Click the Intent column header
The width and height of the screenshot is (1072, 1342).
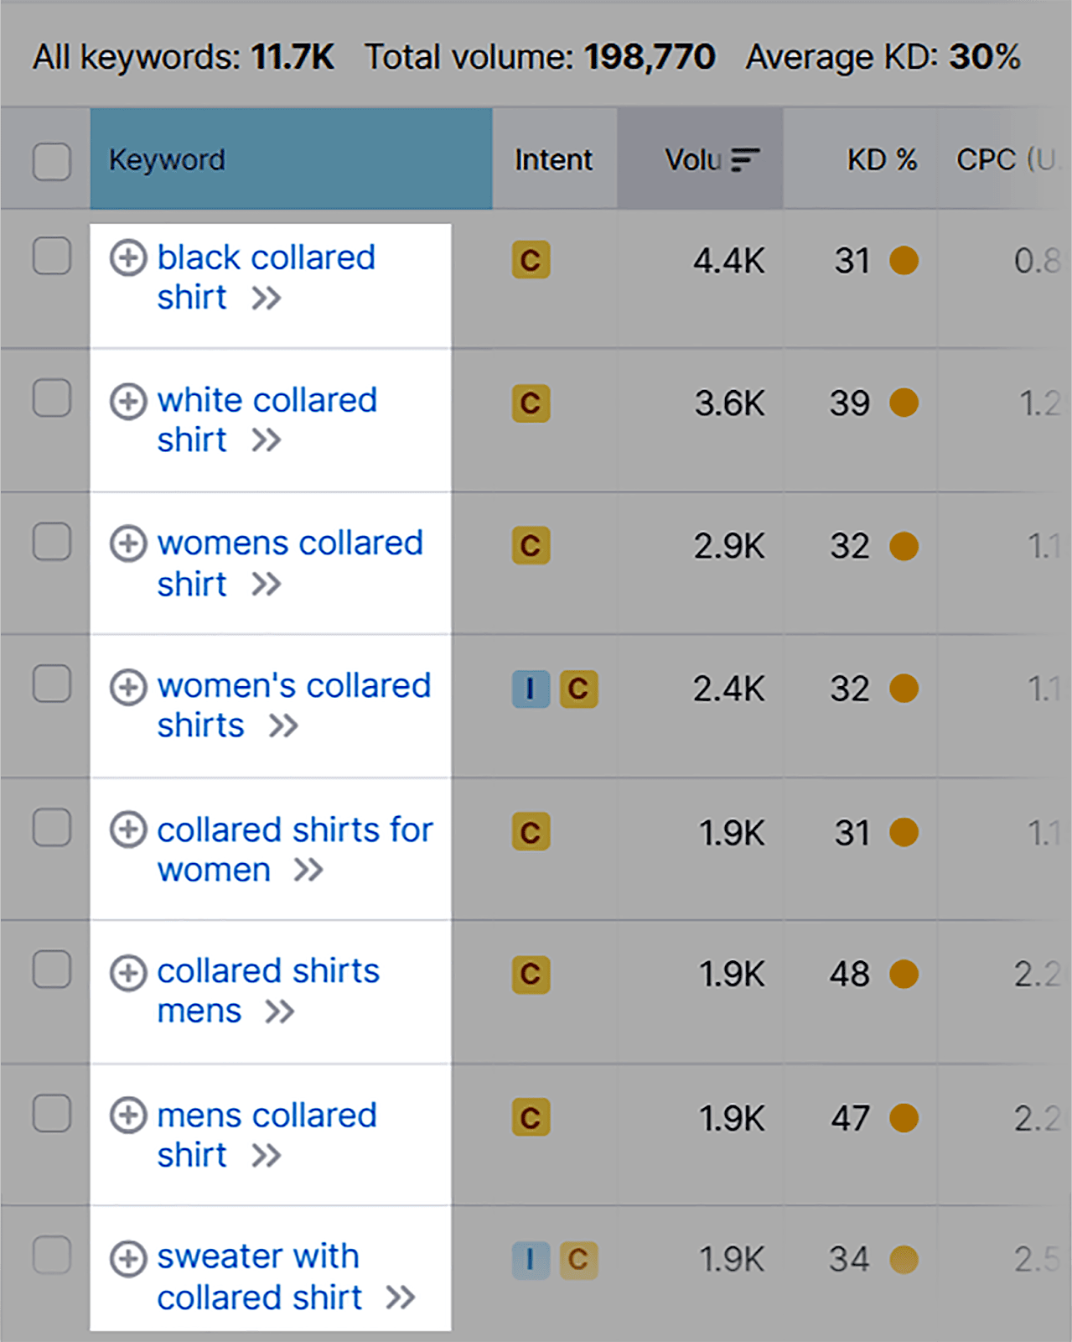click(553, 159)
